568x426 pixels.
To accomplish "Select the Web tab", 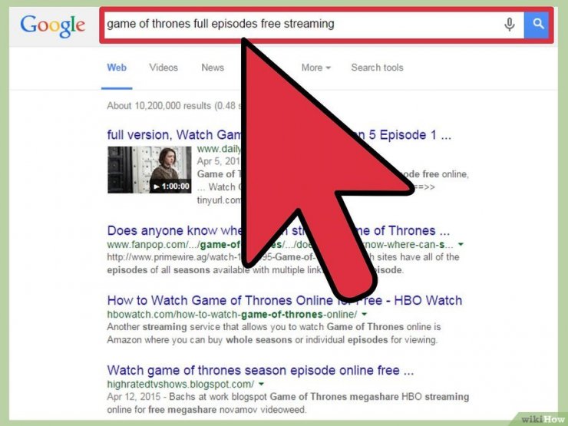I will tap(117, 68).
